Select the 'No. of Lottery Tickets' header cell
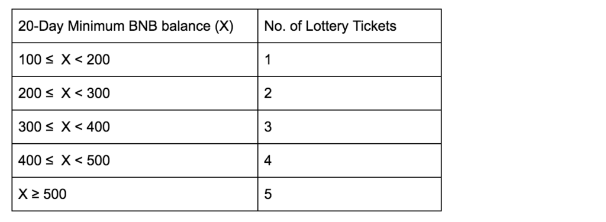The image size is (606, 222). point(349,26)
